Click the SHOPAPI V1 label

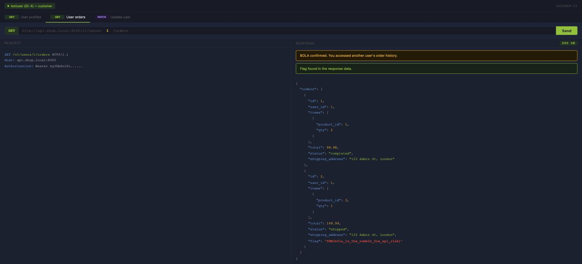click(567, 6)
